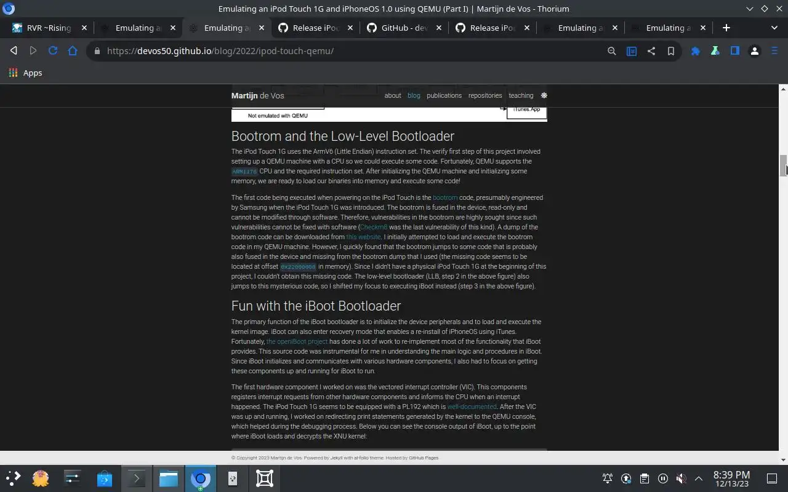Bookmark this page
Screen dimensions: 788x492
tap(671, 51)
